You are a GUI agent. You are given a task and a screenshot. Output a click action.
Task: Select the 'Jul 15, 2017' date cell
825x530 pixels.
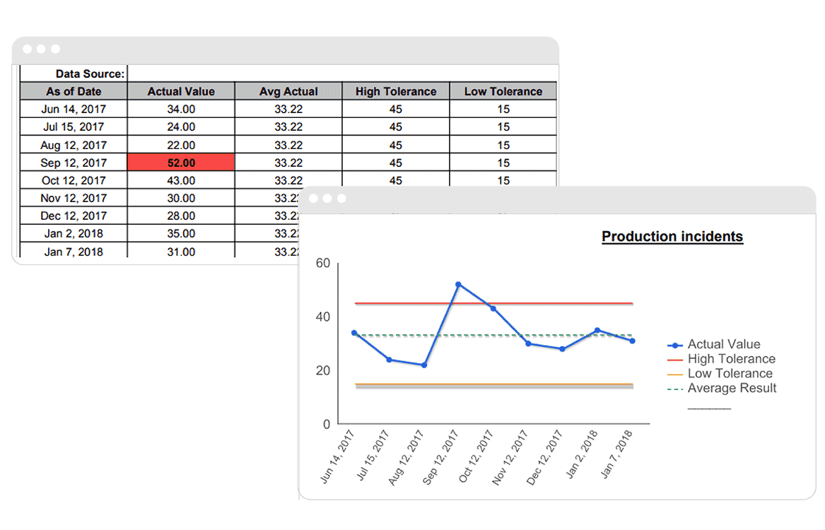pyautogui.click(x=74, y=126)
